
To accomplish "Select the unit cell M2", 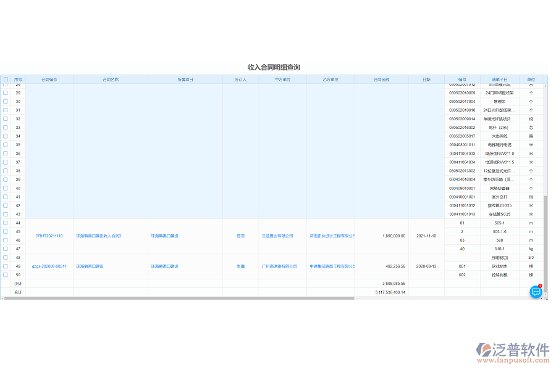I will click(531, 257).
